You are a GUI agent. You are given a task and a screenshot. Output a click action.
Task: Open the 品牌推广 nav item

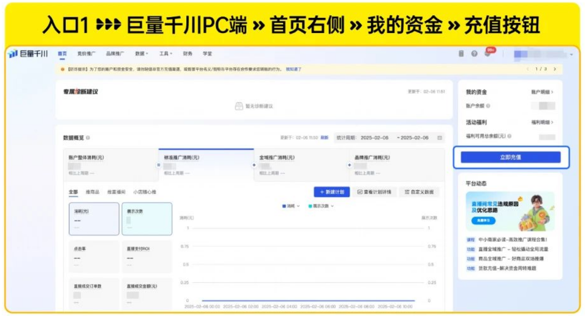pos(115,54)
